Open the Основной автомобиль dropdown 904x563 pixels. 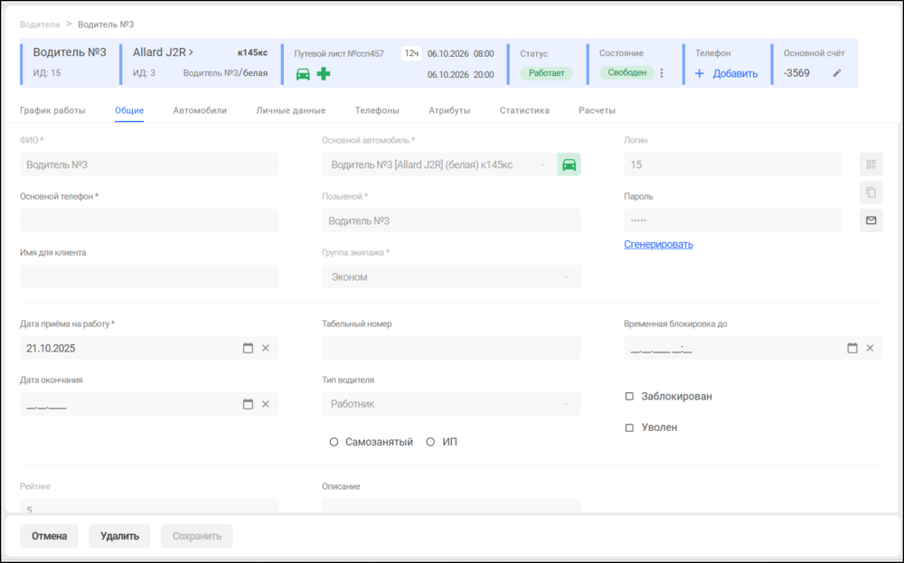point(440,164)
